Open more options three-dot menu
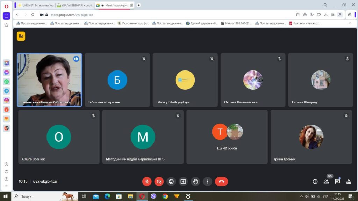This screenshot has height=201, width=358. pos(208,181)
